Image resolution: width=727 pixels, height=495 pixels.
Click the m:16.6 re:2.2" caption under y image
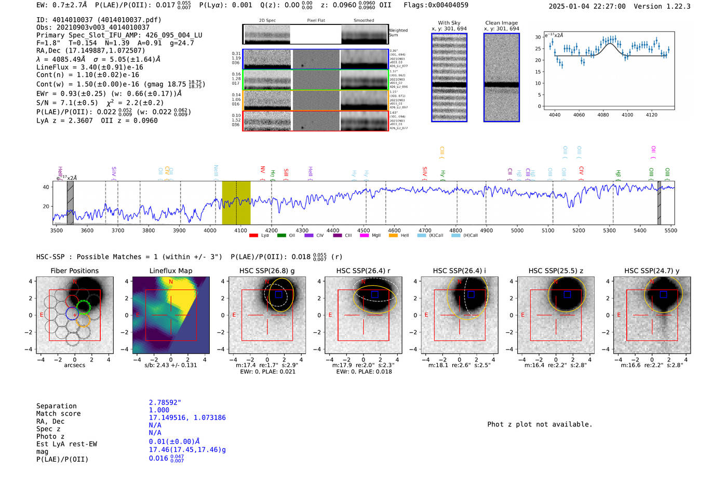[652, 365]
